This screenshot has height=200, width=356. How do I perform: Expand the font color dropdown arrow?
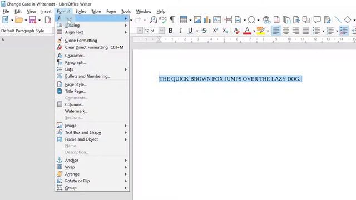tap(254, 31)
